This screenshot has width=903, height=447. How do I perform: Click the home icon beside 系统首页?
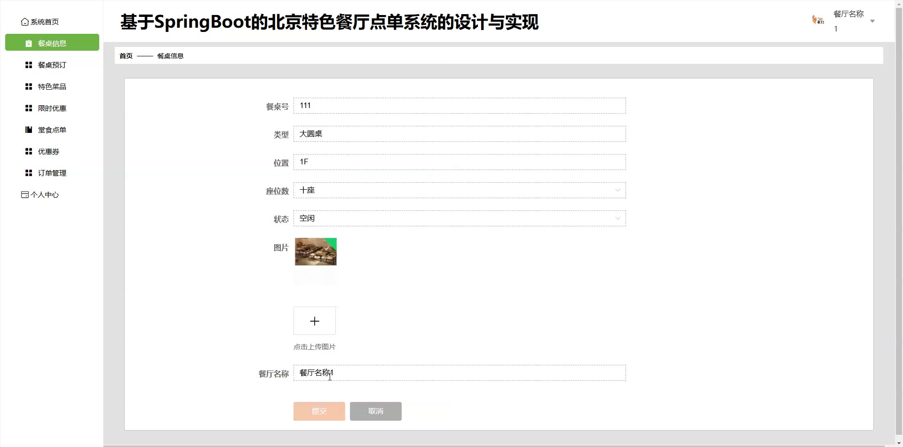[x=25, y=22]
